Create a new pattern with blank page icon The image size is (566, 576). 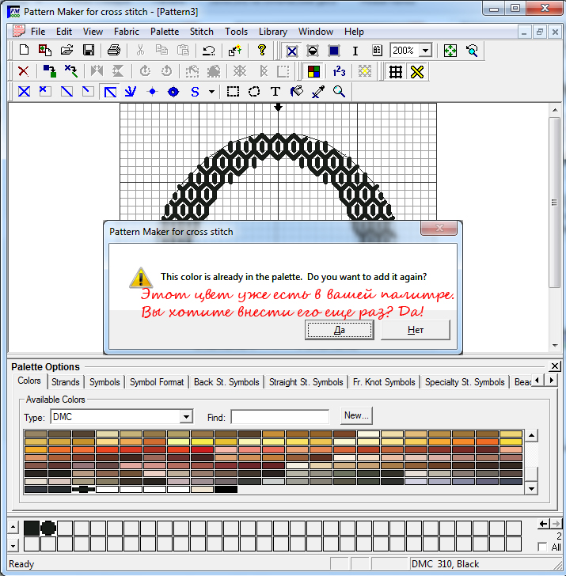tap(24, 50)
